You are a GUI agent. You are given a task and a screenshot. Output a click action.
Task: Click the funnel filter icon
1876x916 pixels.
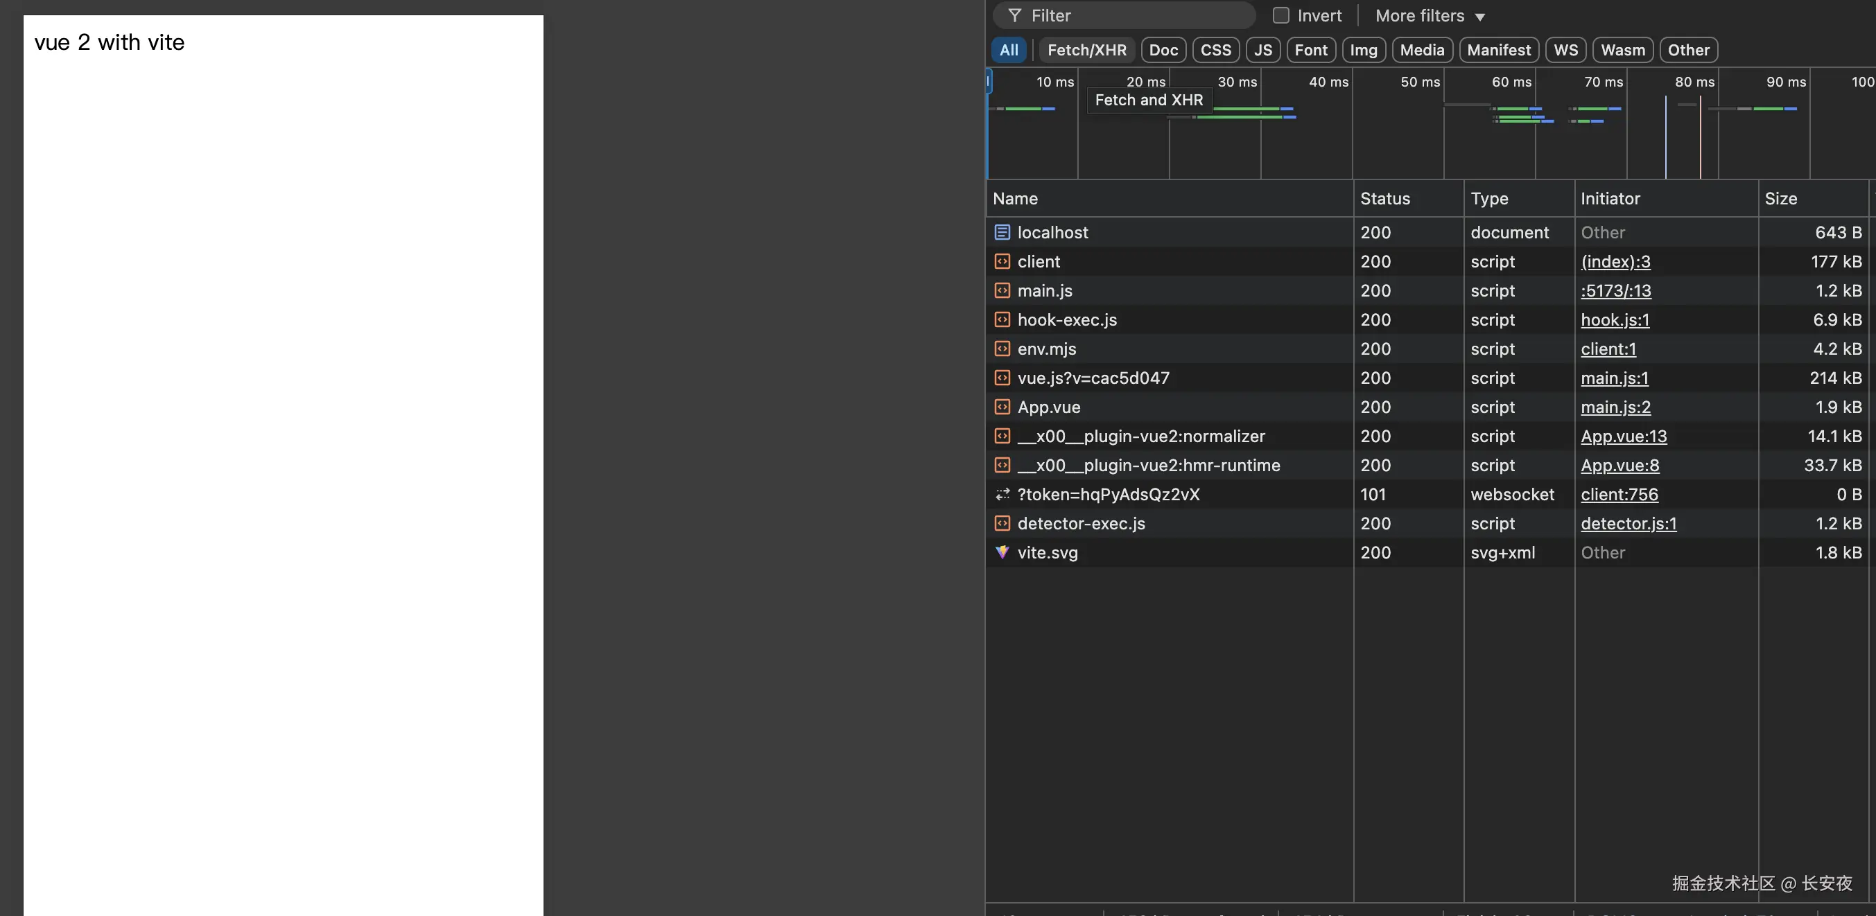point(1014,15)
